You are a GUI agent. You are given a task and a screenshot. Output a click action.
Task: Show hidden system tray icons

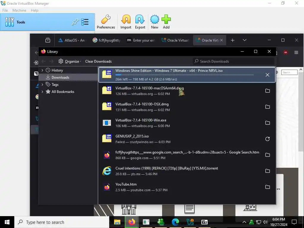[x=244, y=222]
